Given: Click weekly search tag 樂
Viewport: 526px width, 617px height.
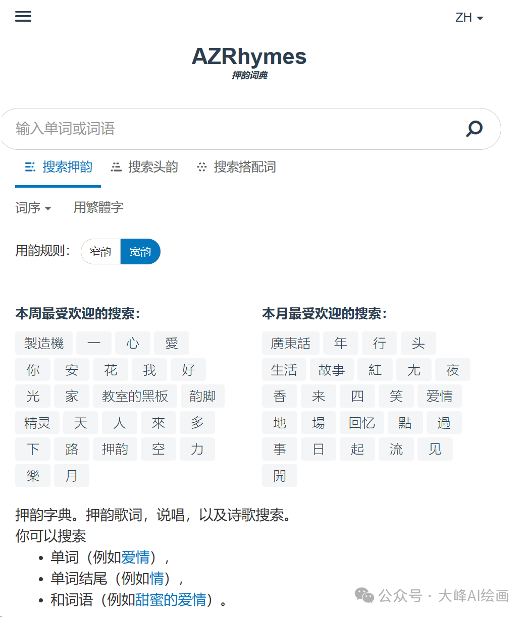Looking at the screenshot, I should [x=33, y=476].
